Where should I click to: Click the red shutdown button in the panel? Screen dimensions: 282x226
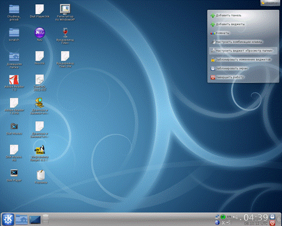point(273,222)
